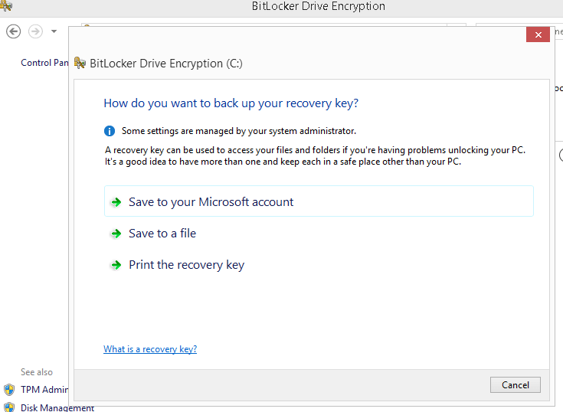Click green arrow beside Print the recovery key
Screen dimensions: 563x412
click(116, 265)
